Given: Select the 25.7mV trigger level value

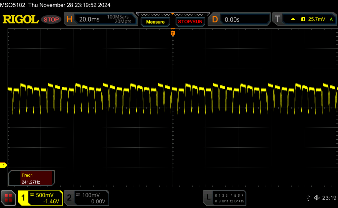Looking at the screenshot, I should pos(317,19).
